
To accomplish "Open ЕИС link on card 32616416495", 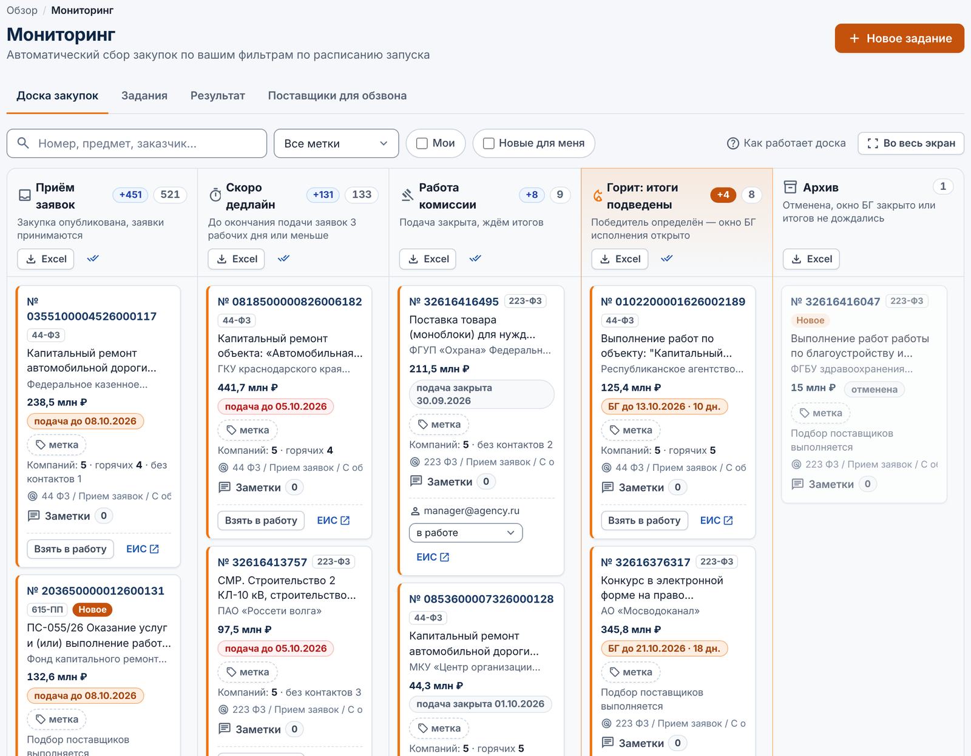I will [433, 557].
